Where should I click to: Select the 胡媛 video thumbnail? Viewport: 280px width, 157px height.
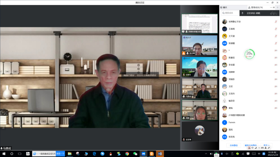[200, 110]
